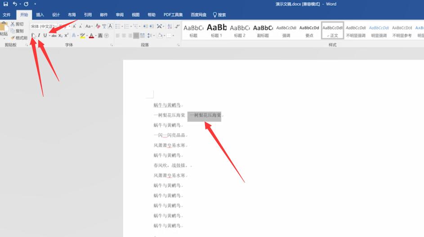Toggle underline with the U button
This screenshot has height=237, width=424.
tap(45, 36)
